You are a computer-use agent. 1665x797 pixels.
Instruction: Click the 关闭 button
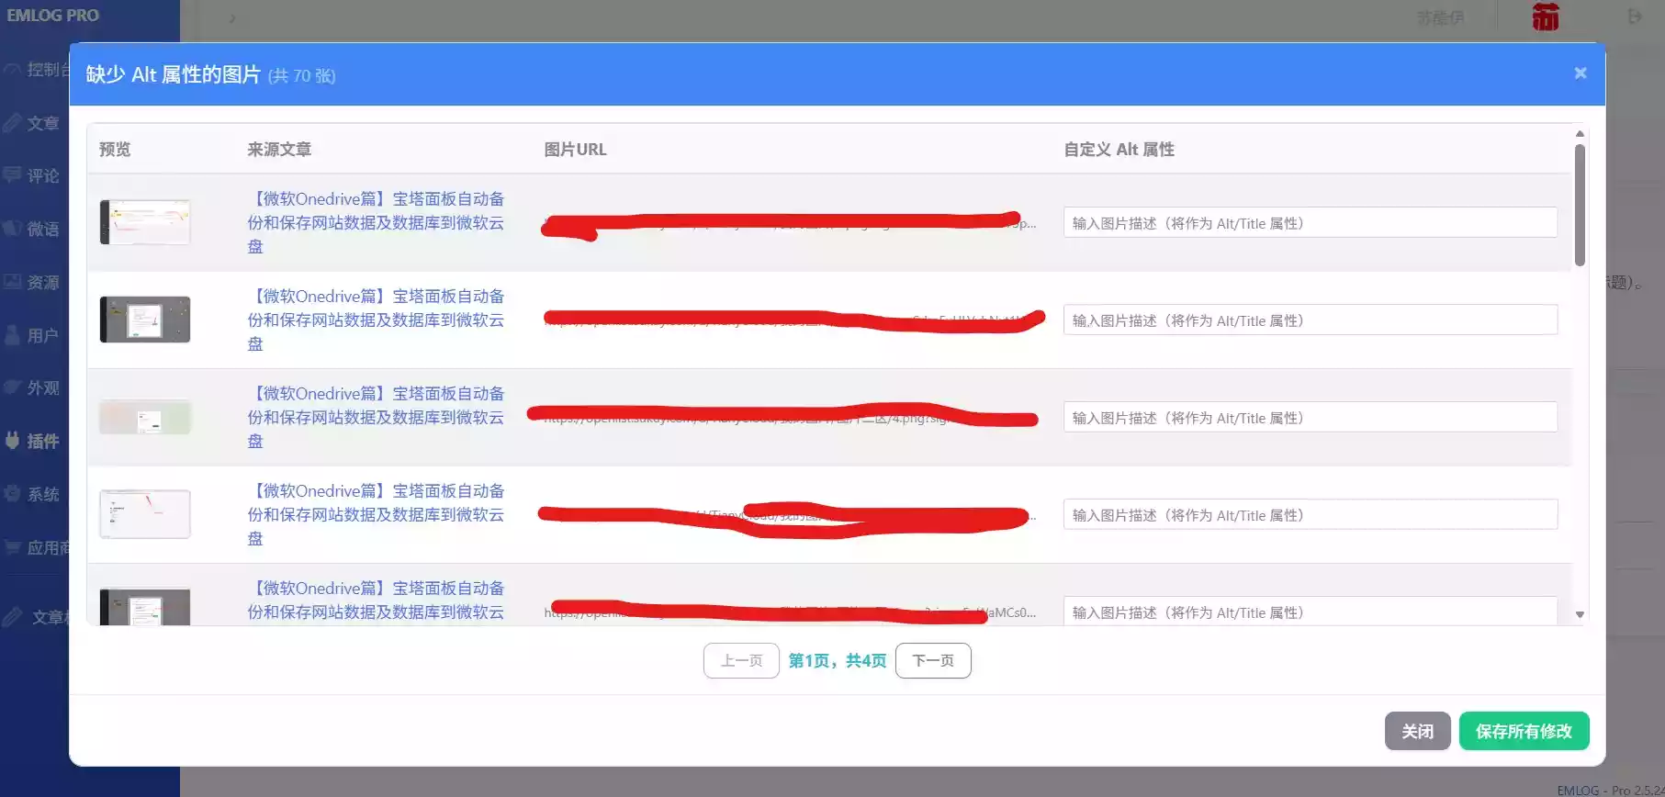(1417, 731)
